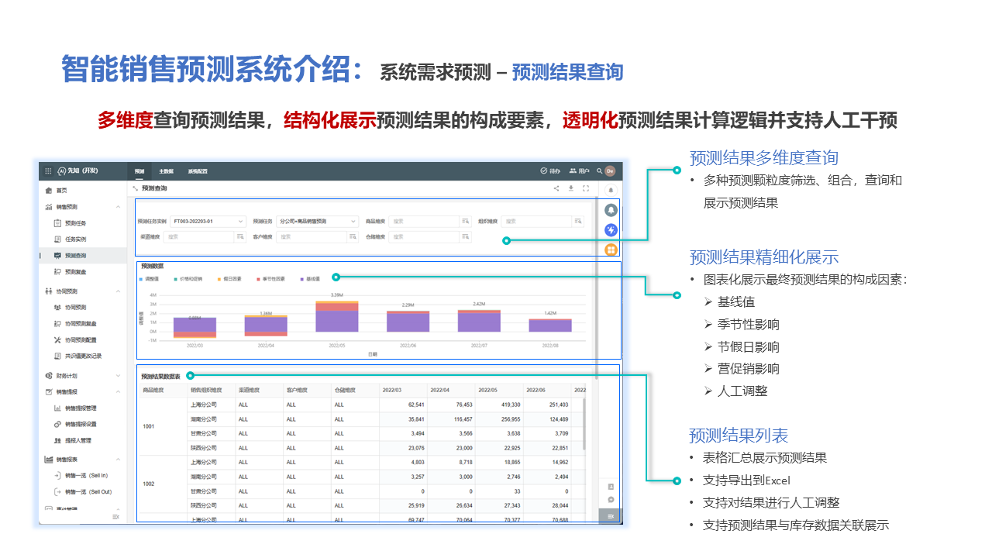
Task: Click the orange grid icon on right sidebar
Action: point(611,249)
